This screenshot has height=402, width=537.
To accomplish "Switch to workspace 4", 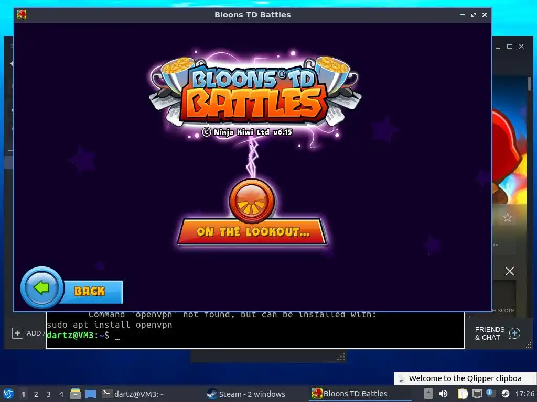I will click(61, 394).
